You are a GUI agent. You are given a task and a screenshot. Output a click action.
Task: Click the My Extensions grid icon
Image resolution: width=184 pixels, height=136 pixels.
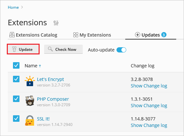[76, 35]
